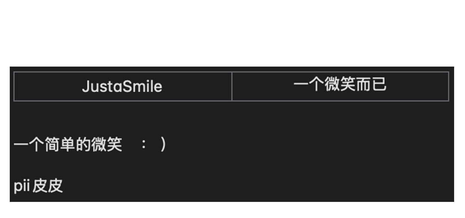Viewport: 465px width, 218px height.
Task: Click the table's right border edge
Action: [448, 86]
